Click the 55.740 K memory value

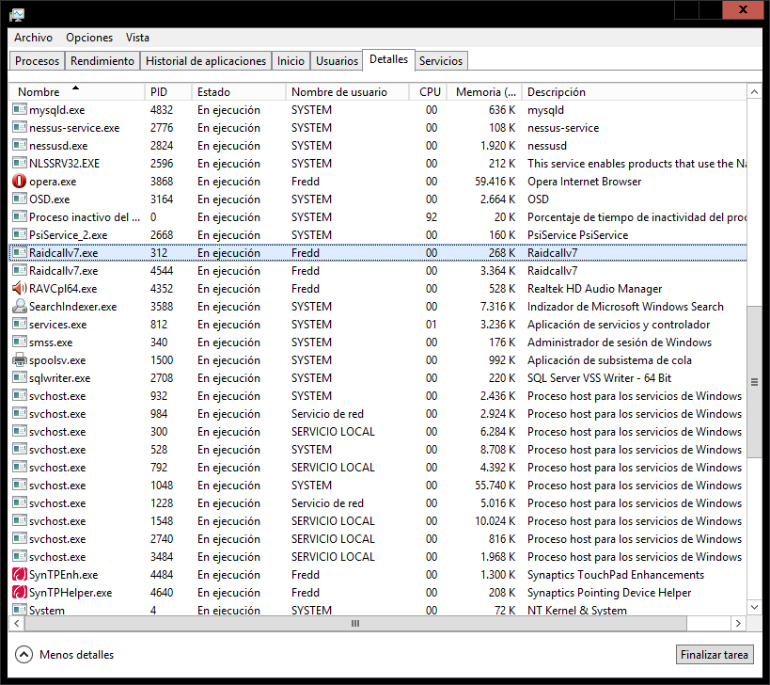pyautogui.click(x=495, y=485)
